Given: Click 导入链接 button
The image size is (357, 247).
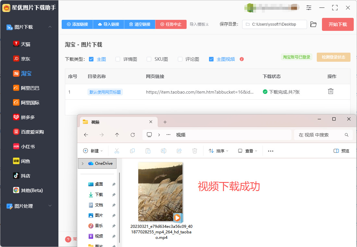Looking at the screenshot, I should point(109,24).
